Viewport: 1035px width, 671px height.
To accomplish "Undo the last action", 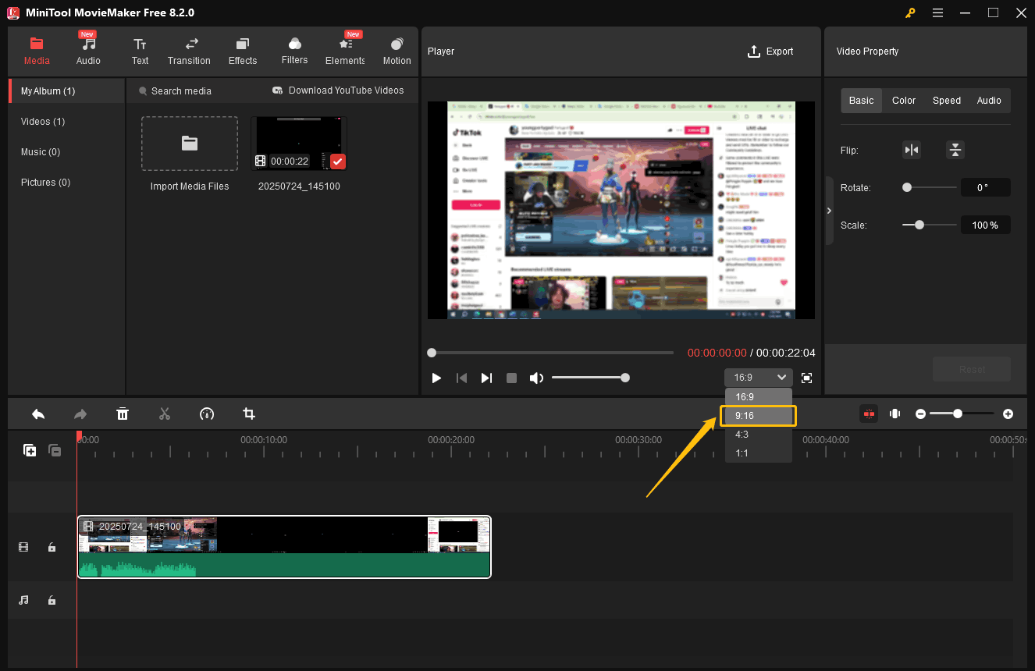I will [x=37, y=414].
